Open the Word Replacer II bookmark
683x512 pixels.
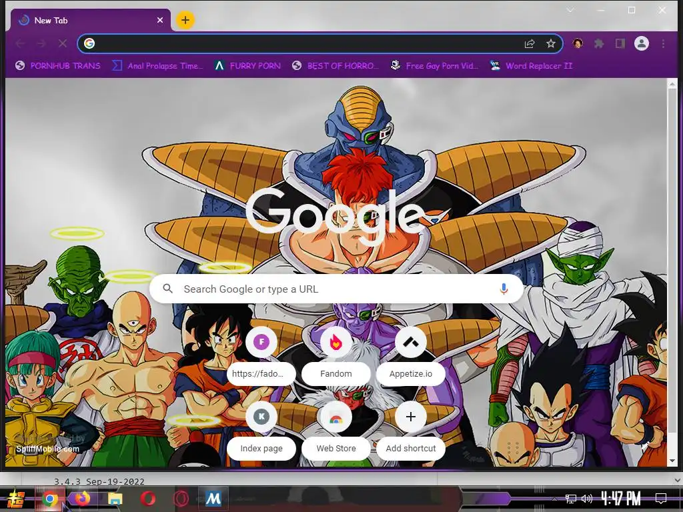530,66
